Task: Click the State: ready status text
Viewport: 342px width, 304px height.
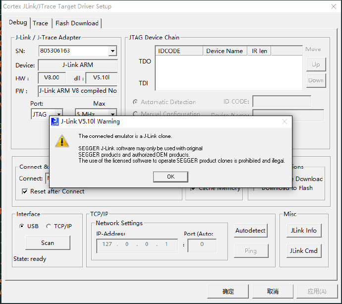Action: coord(30,259)
